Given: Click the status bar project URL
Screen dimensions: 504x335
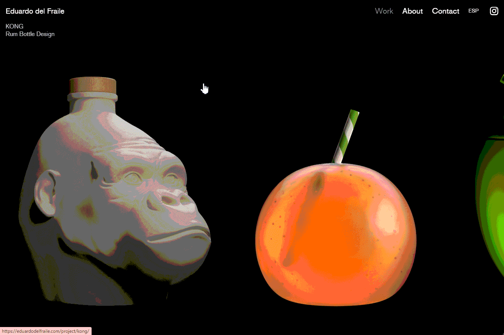Looking at the screenshot, I should click(46, 331).
